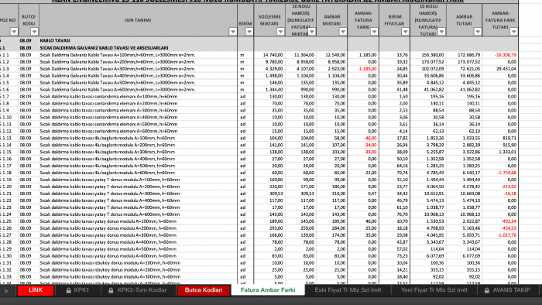Select the invoice total cell 102.072,09
The height and width of the screenshot is (305, 542).
point(428,69)
